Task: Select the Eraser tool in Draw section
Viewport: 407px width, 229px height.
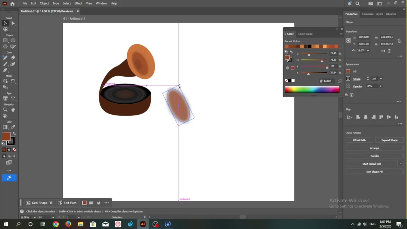Action: pos(13,58)
